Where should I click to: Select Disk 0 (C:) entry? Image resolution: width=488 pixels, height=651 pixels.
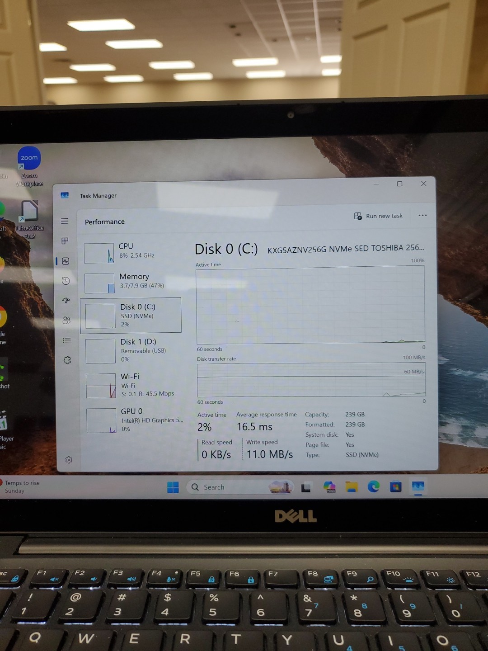[131, 316]
